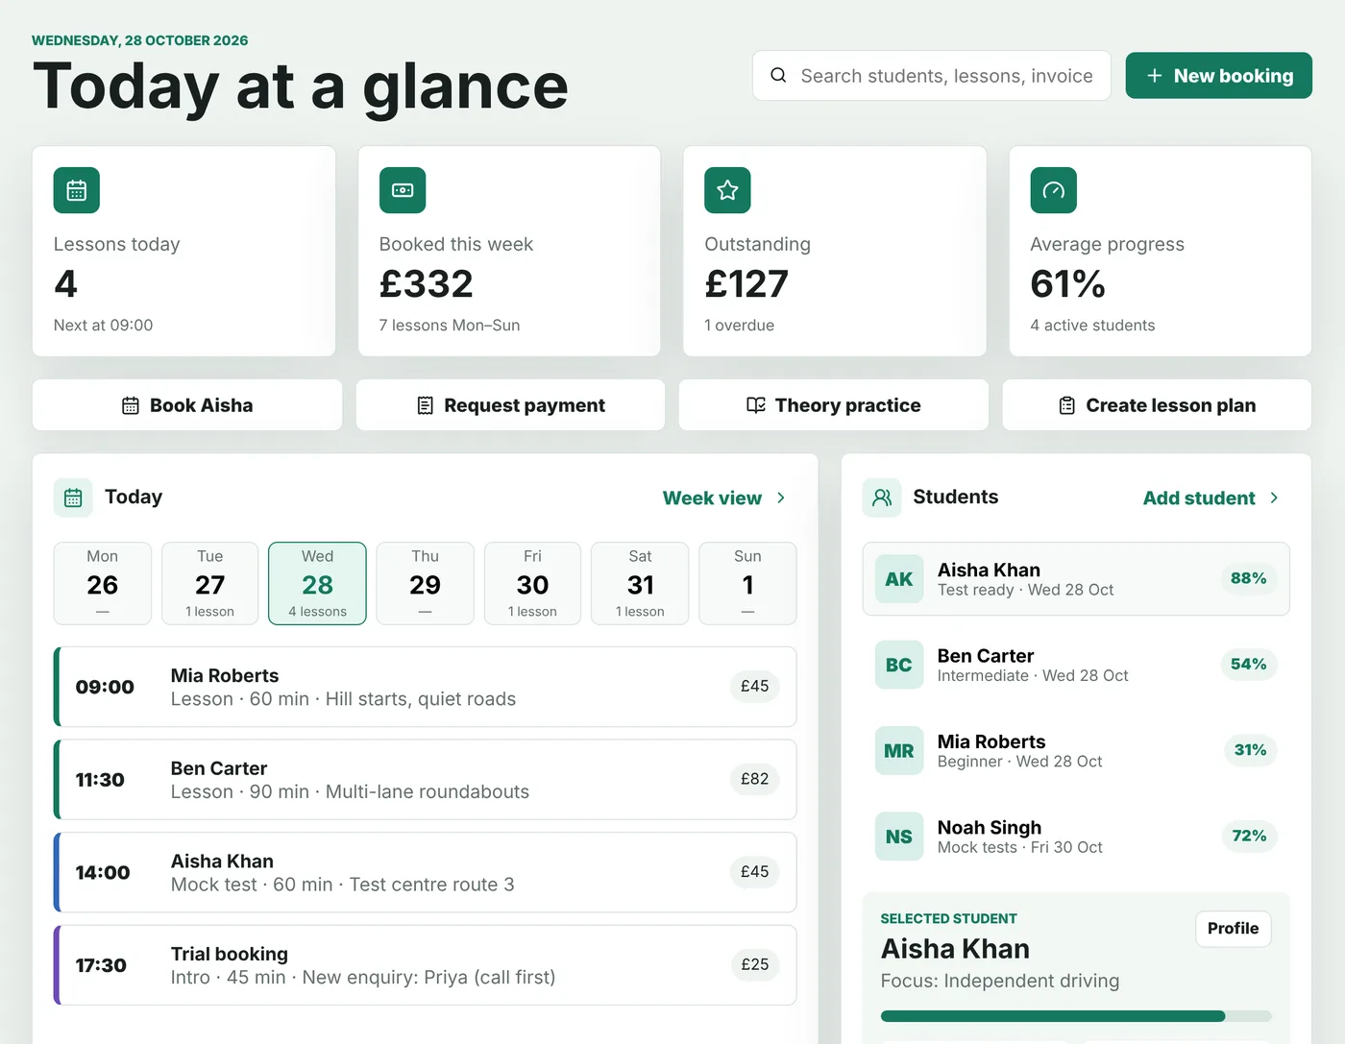The width and height of the screenshot is (1345, 1044).
Task: Click the NS avatar for Noah Singh
Action: coord(899,837)
